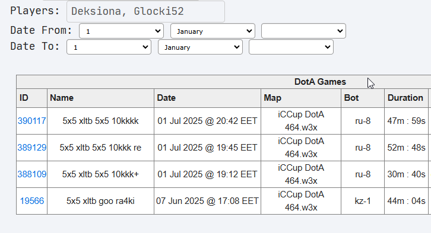Open game ID 389129 link
This screenshot has height=233, width=431.
(32, 148)
